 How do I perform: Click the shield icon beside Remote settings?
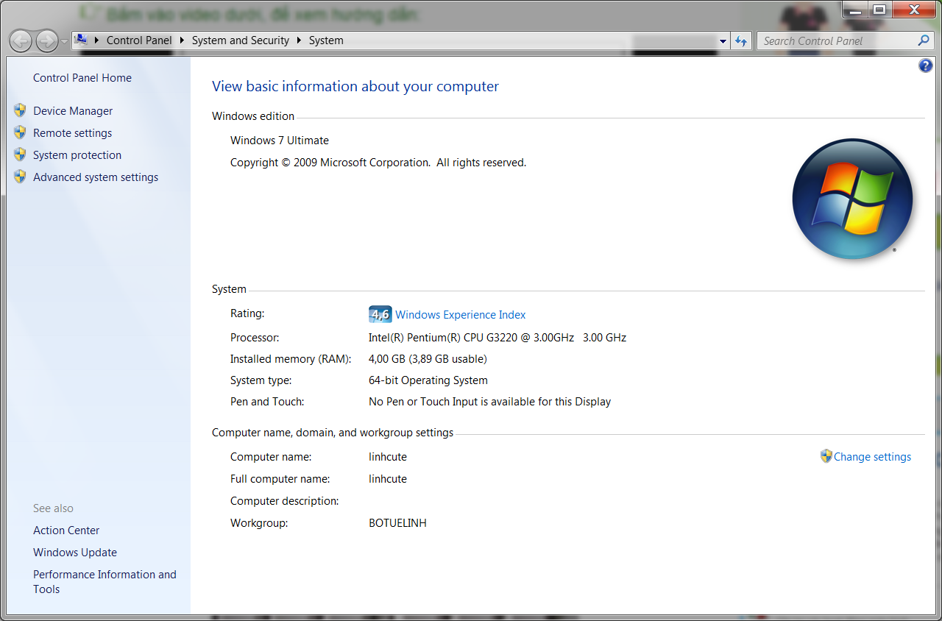tap(20, 133)
